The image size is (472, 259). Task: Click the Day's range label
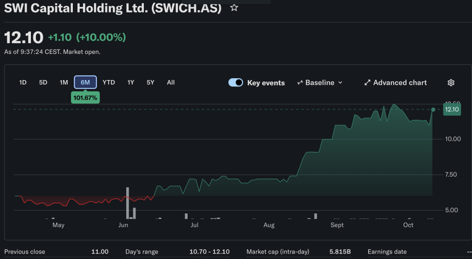click(x=142, y=252)
